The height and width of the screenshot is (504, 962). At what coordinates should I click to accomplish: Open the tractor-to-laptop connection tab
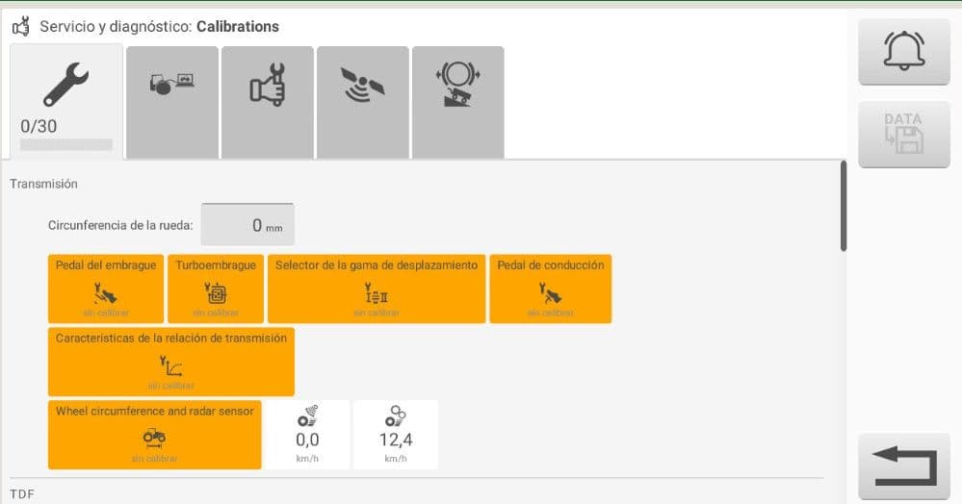tap(172, 102)
